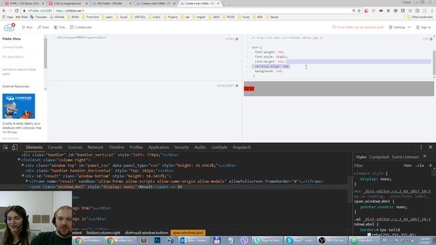Click the Styles Filter input

(x=377, y=165)
